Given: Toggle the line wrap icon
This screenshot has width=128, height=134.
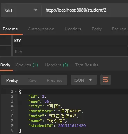Looking at the screenshot, I should pyautogui.click(x=105, y=80).
